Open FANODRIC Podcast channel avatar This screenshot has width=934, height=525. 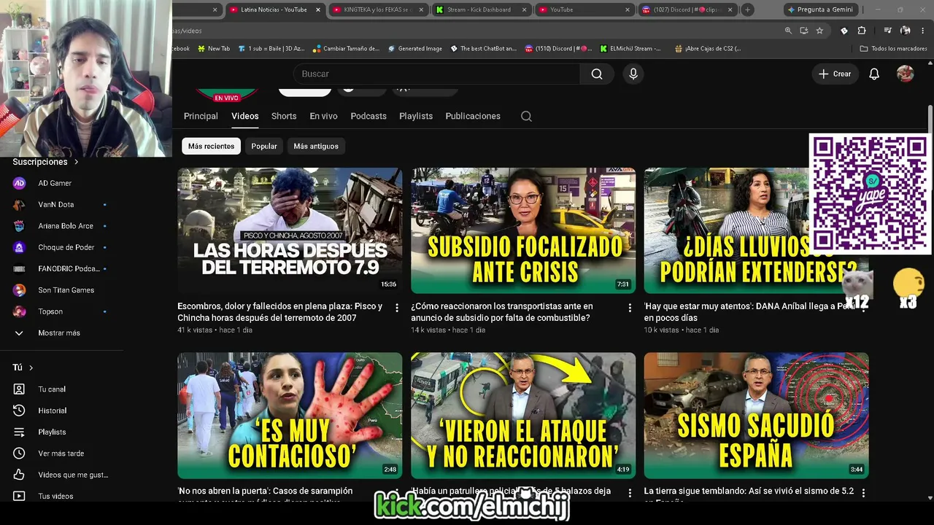pyautogui.click(x=20, y=269)
